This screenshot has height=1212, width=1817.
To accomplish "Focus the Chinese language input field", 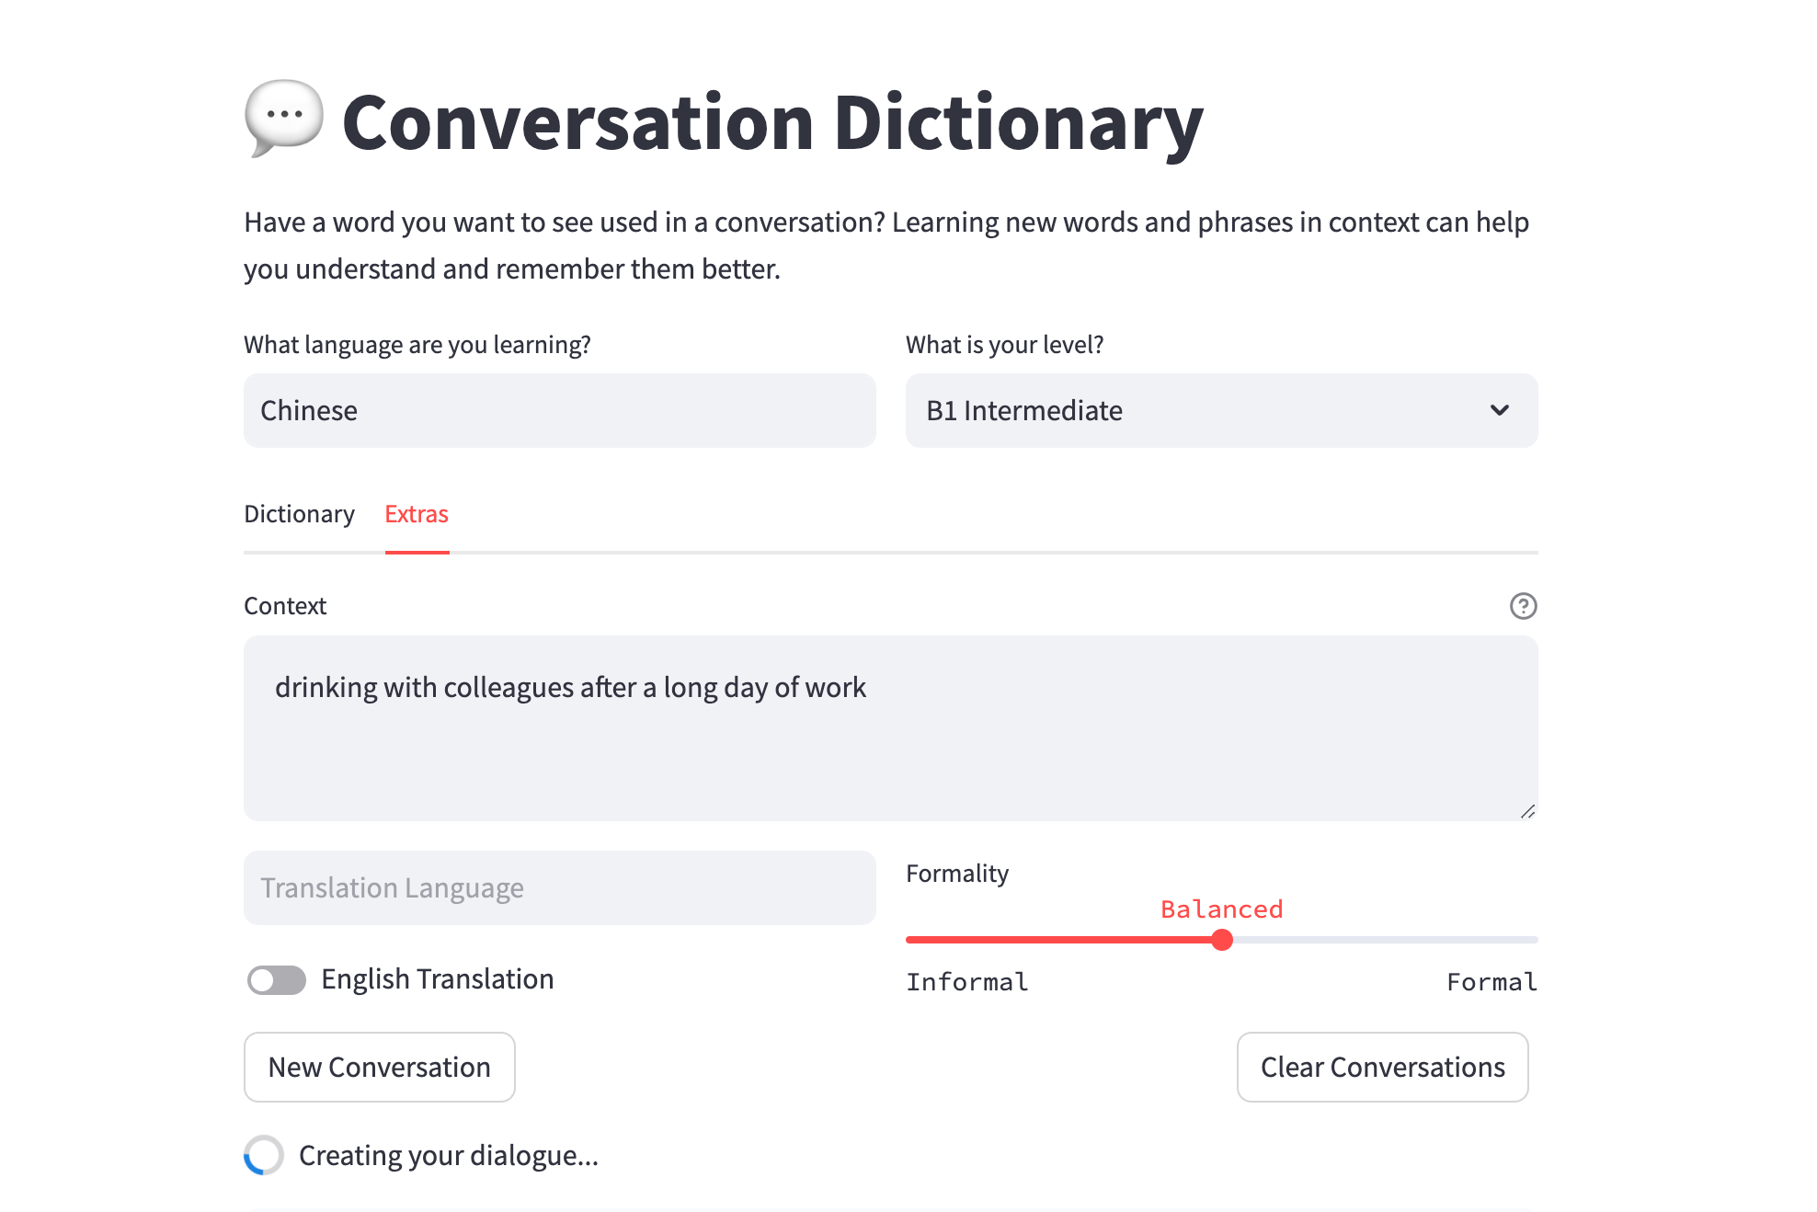I will pos(559,410).
